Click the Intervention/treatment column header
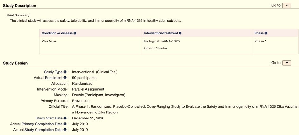299x135 pixels. tap(161, 33)
